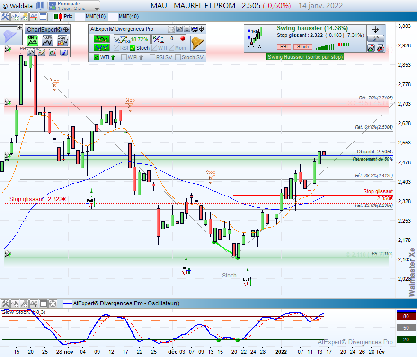
Task: Click the Swing Haussier (sortie par stop) label
Action: pos(305,57)
